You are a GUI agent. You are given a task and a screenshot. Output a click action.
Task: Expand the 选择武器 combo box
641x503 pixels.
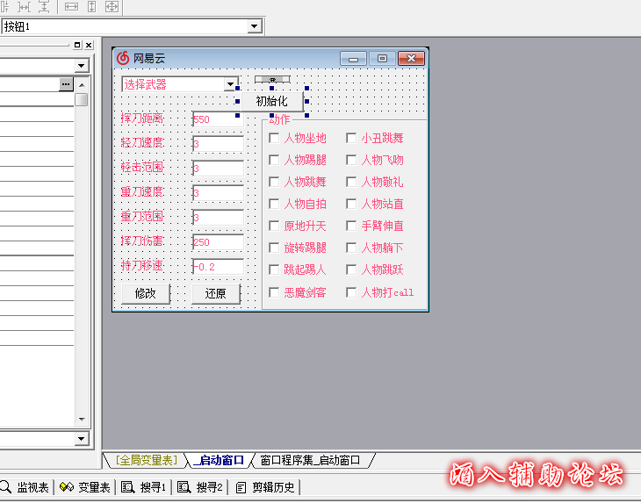click(231, 84)
